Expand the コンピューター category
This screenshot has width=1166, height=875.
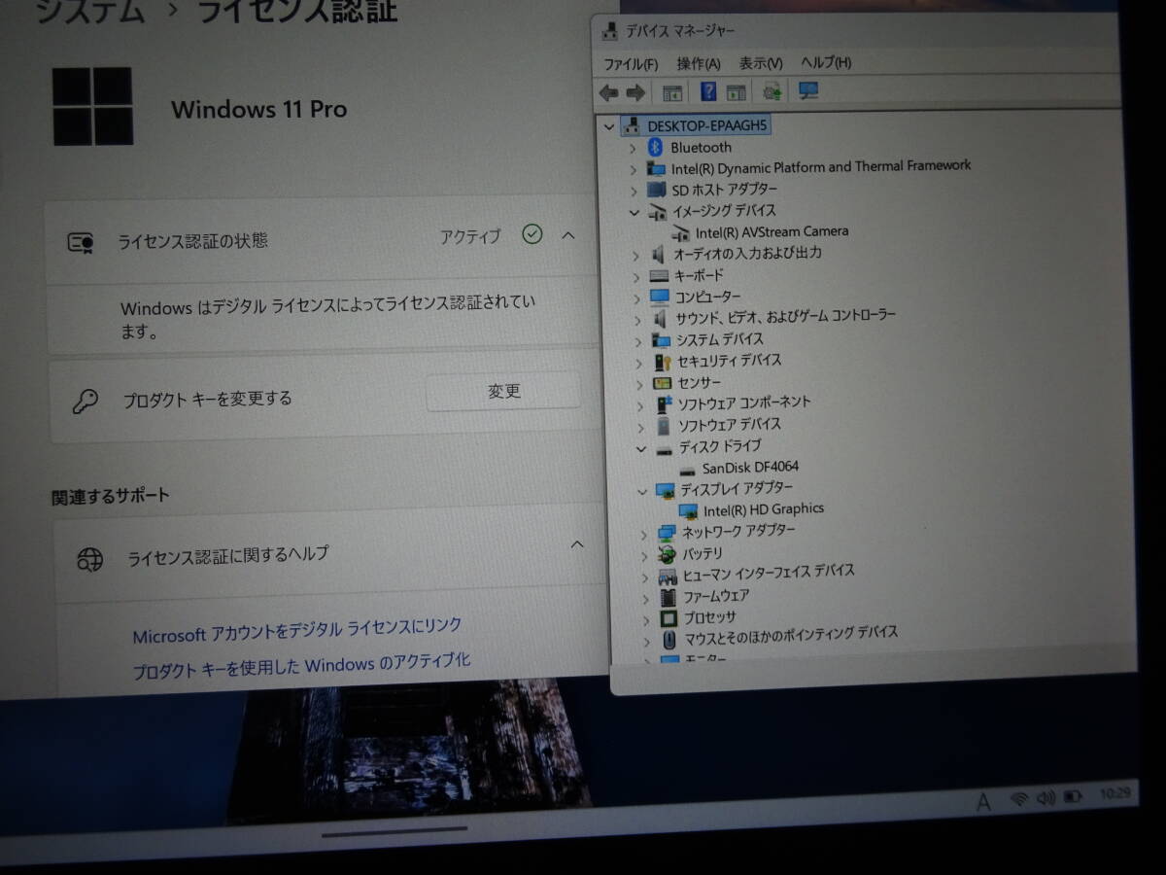tap(635, 297)
